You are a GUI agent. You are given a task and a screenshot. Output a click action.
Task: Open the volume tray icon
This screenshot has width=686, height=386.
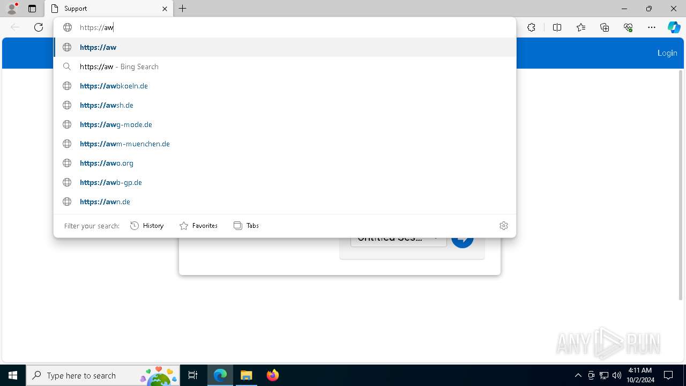pyautogui.click(x=617, y=375)
